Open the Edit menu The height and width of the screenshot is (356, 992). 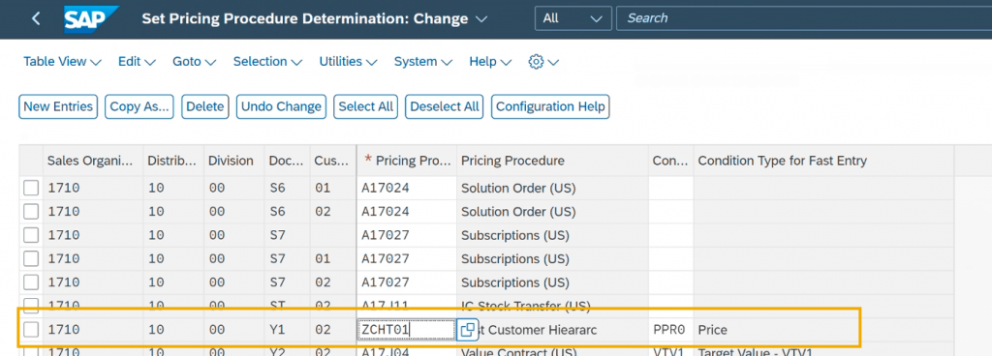coord(137,62)
